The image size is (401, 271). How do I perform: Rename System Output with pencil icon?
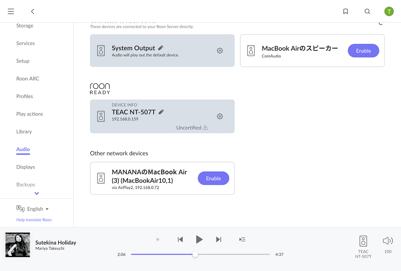[161, 48]
